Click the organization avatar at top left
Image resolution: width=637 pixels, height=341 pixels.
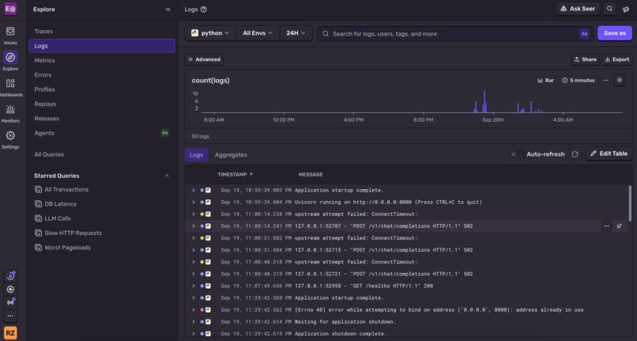10,9
